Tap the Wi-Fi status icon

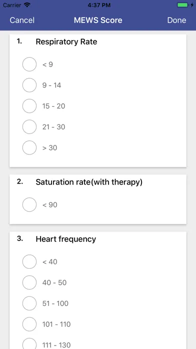(27, 5)
